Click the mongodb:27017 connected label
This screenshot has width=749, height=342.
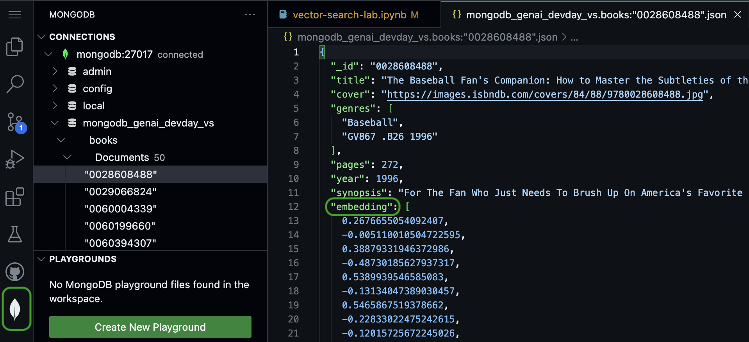pos(140,54)
